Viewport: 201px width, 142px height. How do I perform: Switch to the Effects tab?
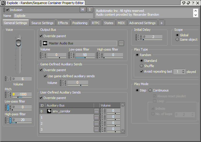click(x=63, y=23)
